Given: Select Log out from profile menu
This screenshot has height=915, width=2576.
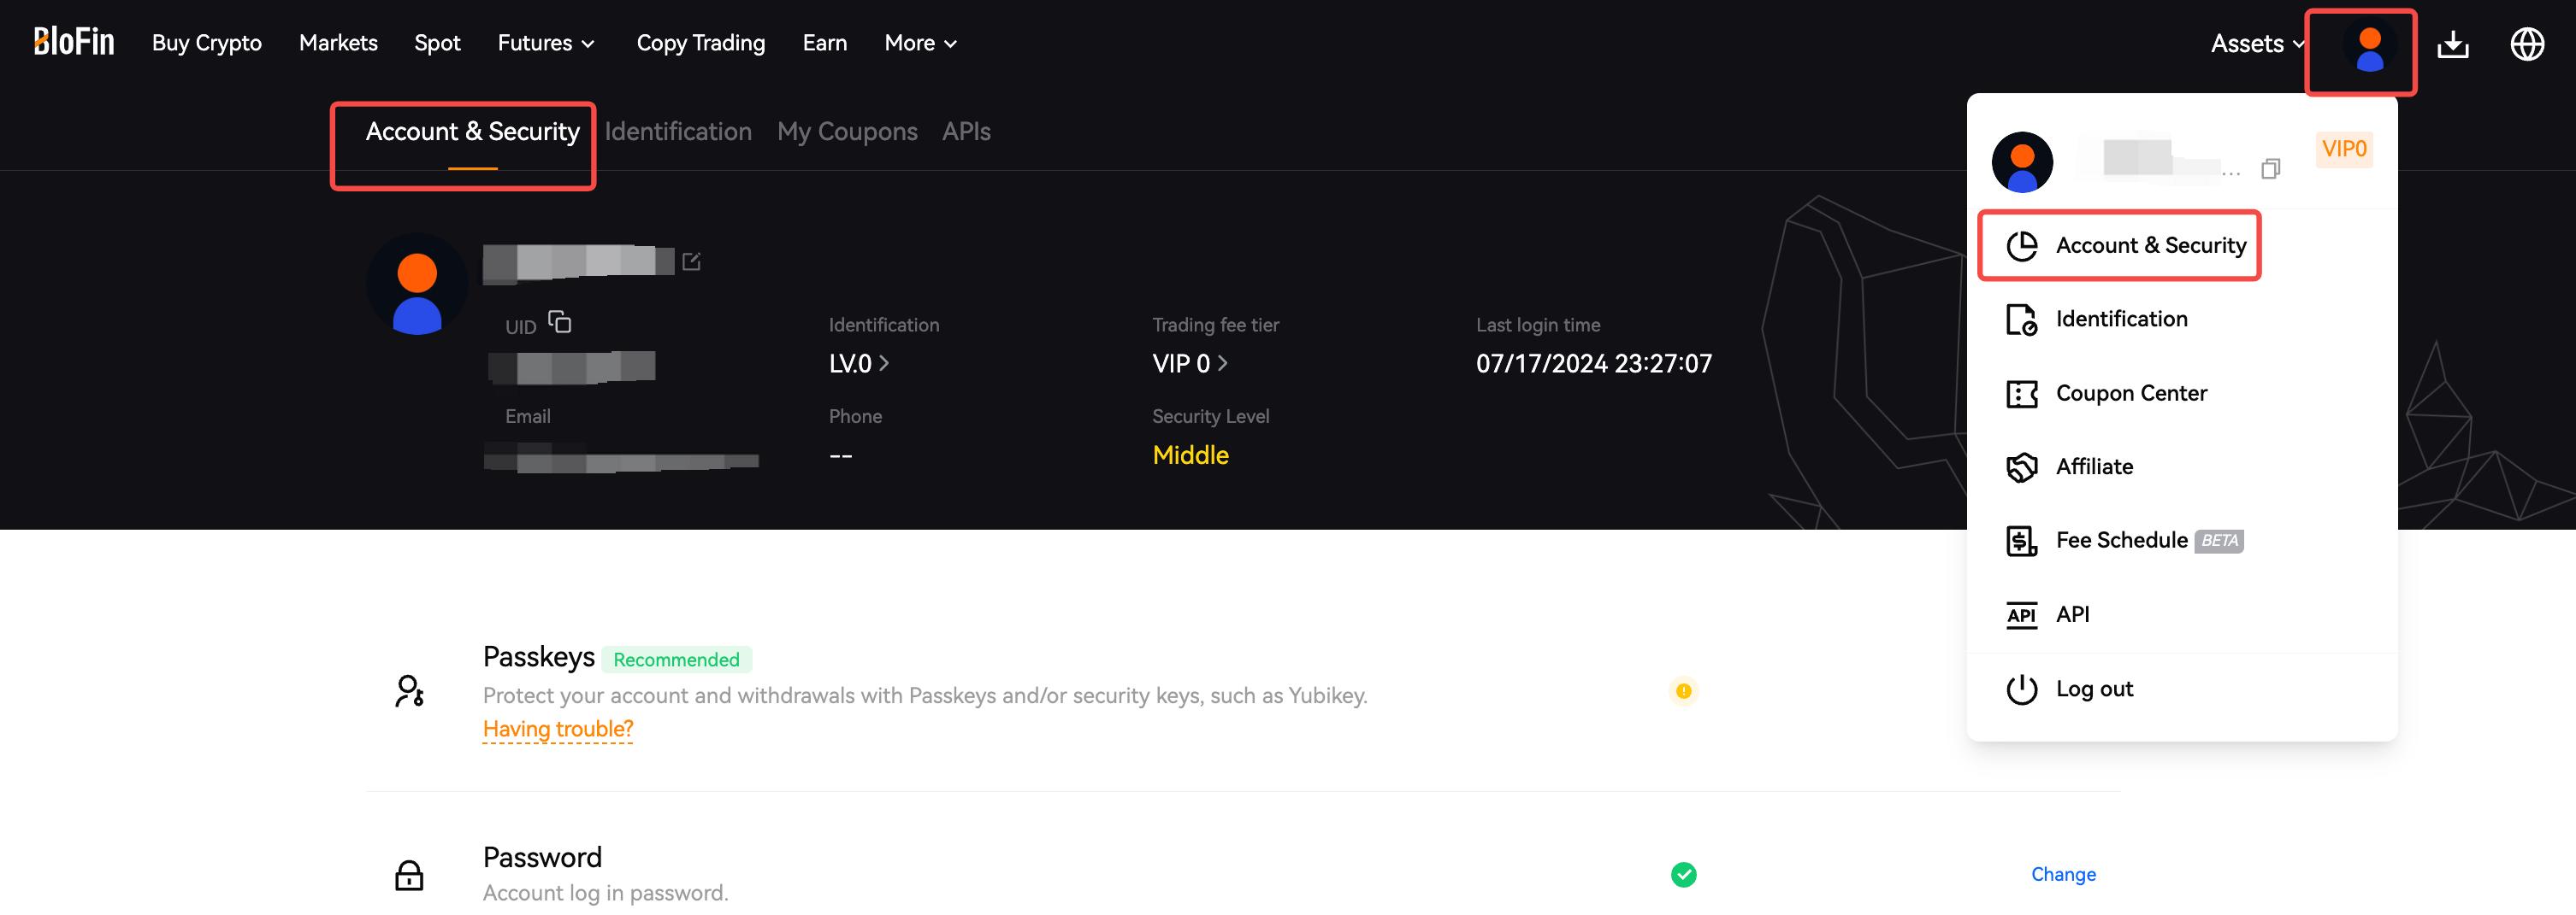Looking at the screenshot, I should tap(2093, 689).
